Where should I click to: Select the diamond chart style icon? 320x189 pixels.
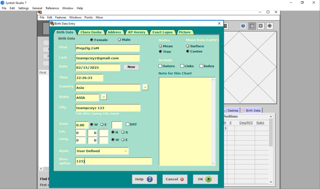(x=252, y=26)
